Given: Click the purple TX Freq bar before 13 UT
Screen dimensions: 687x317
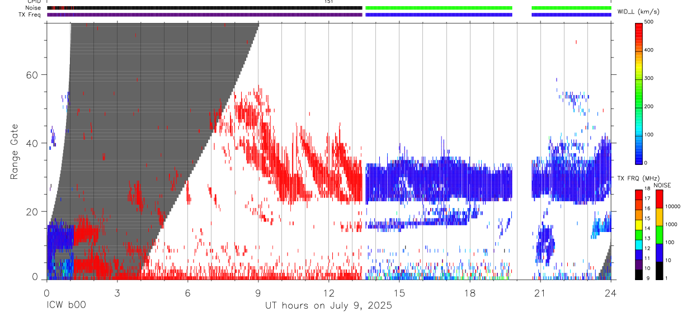Looking at the screenshot, I should click(204, 15).
